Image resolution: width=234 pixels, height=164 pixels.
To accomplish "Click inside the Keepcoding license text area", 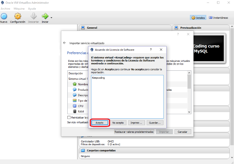I will 127,97.
